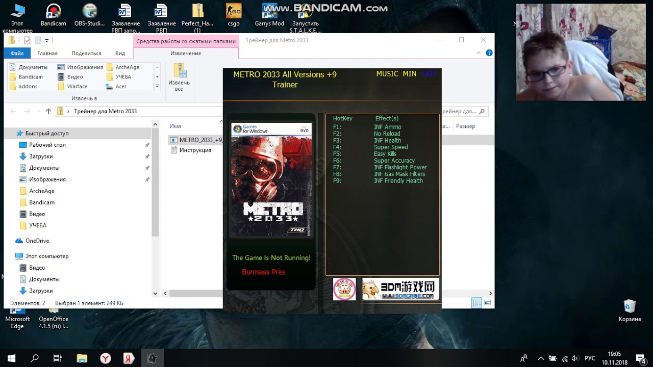Screen dimensions: 653x367
Task: Select the Извлечение ribbon tab
Action: click(x=186, y=53)
